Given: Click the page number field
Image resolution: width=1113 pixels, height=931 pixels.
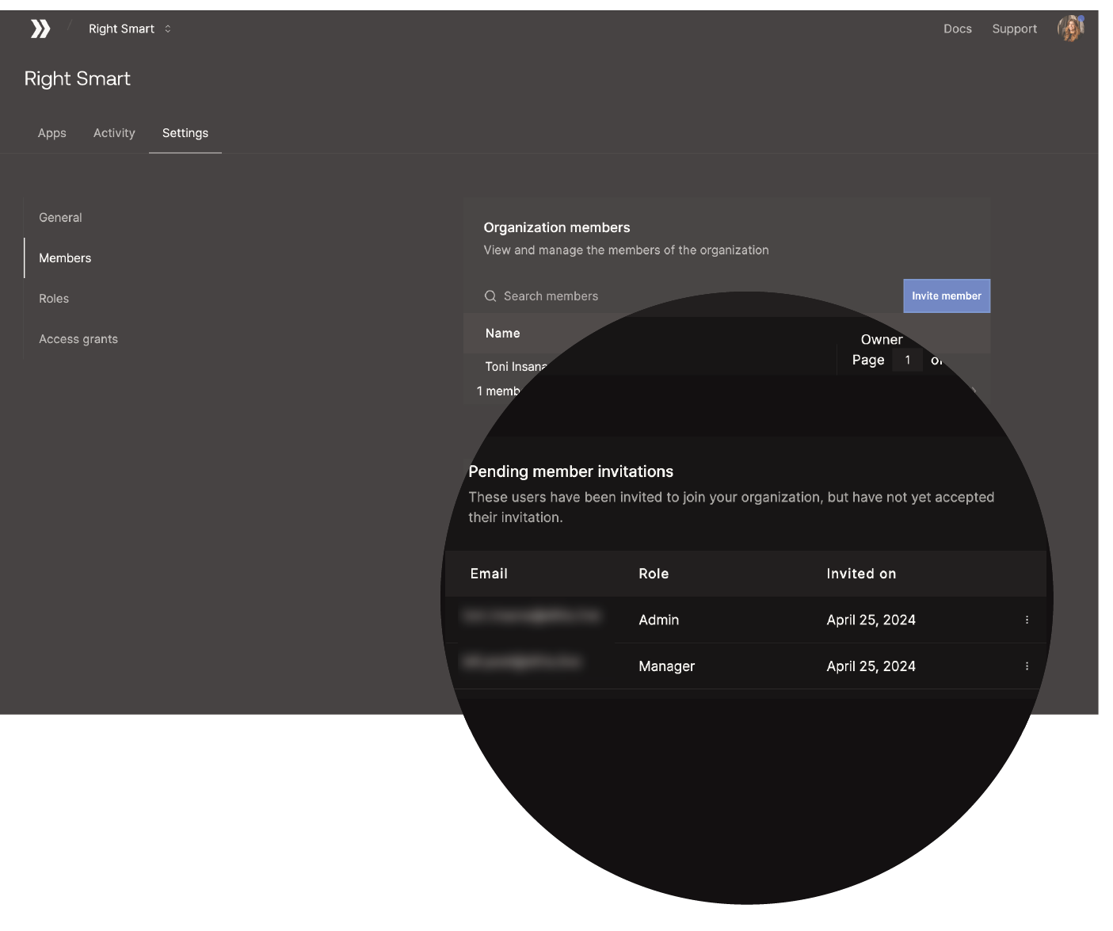Looking at the screenshot, I should (x=908, y=360).
